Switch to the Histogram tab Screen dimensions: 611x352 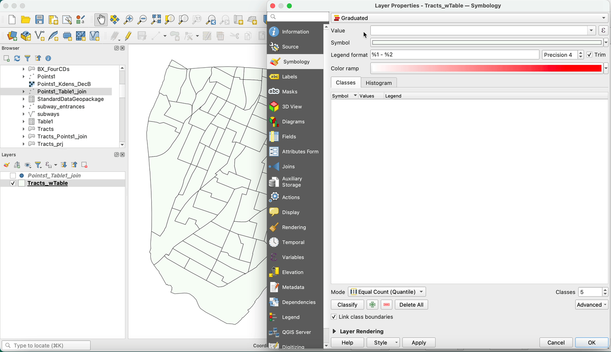(378, 83)
